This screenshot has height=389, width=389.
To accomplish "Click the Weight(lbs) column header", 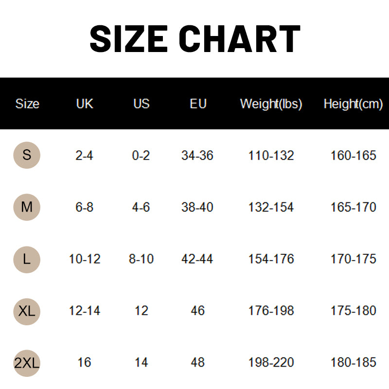I will [x=271, y=104].
